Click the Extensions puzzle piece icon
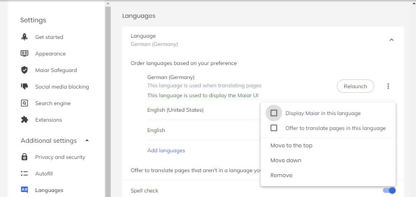Viewport: 416px width, 197px height. [24, 120]
